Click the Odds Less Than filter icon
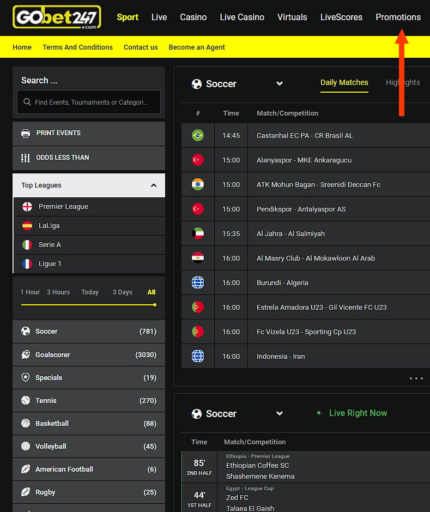The width and height of the screenshot is (430, 512). pyautogui.click(x=26, y=158)
